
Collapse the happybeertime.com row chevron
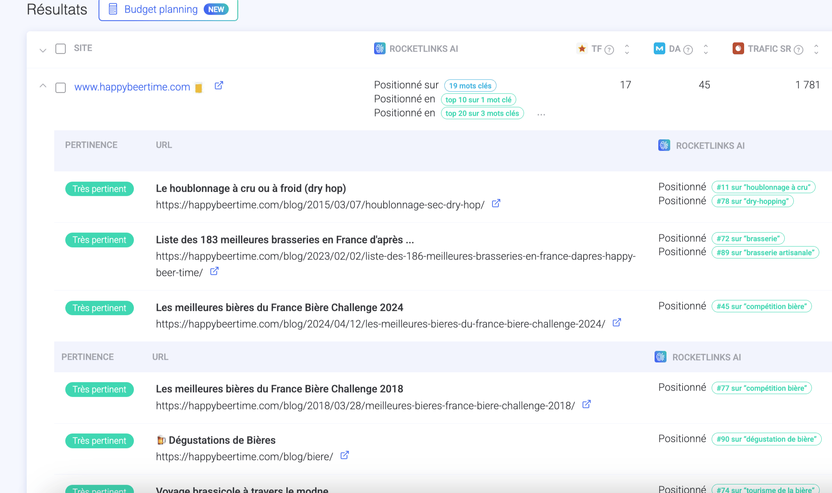tap(43, 86)
